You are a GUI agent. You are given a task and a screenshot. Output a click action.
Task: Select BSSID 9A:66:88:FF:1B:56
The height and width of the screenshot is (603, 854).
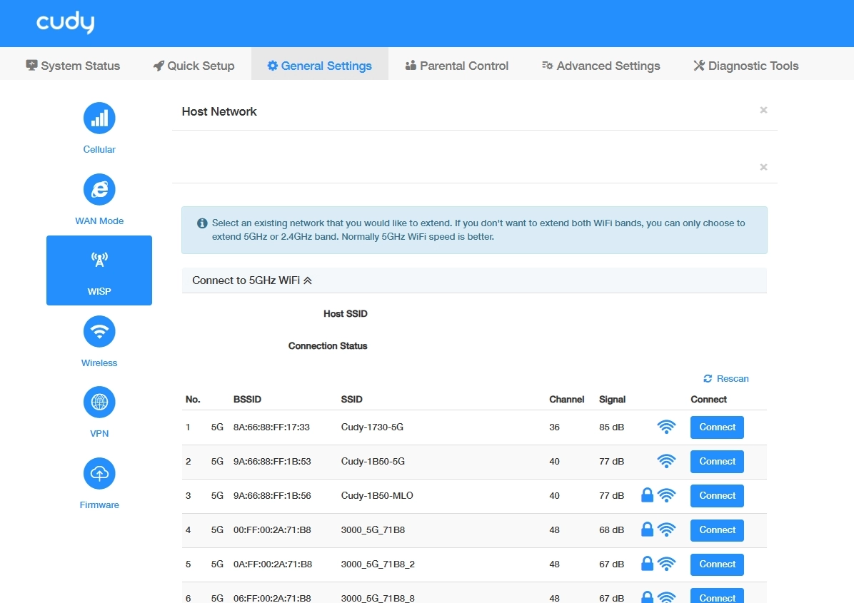(272, 496)
